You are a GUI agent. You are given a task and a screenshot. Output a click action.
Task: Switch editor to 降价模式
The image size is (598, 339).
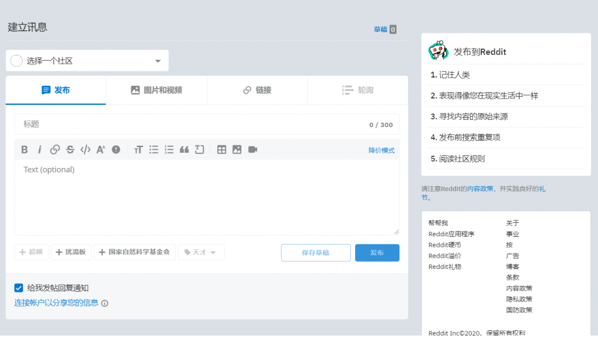tap(381, 151)
